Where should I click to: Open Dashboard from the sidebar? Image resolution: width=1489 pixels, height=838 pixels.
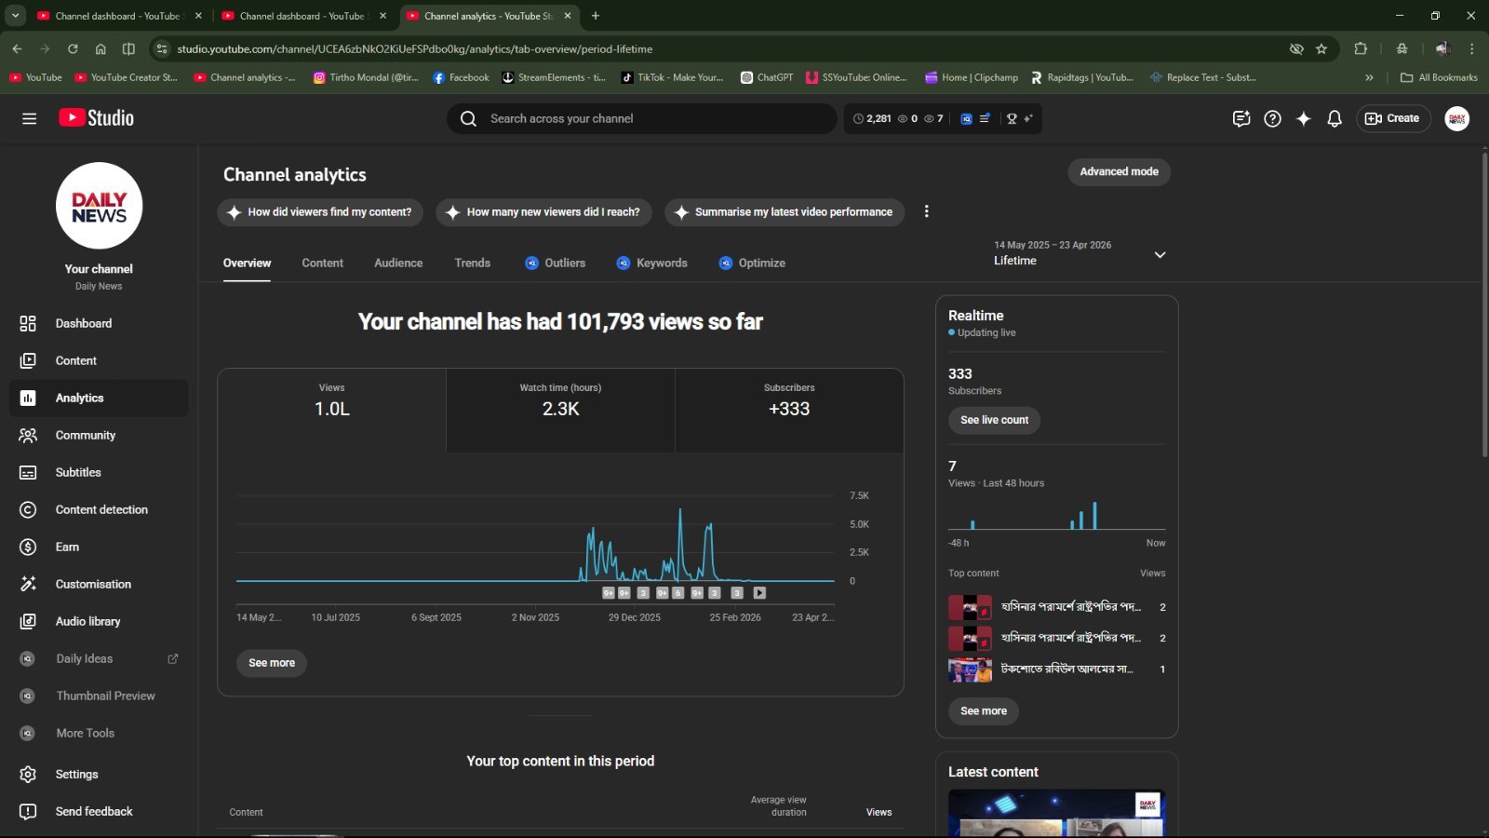[99, 323]
